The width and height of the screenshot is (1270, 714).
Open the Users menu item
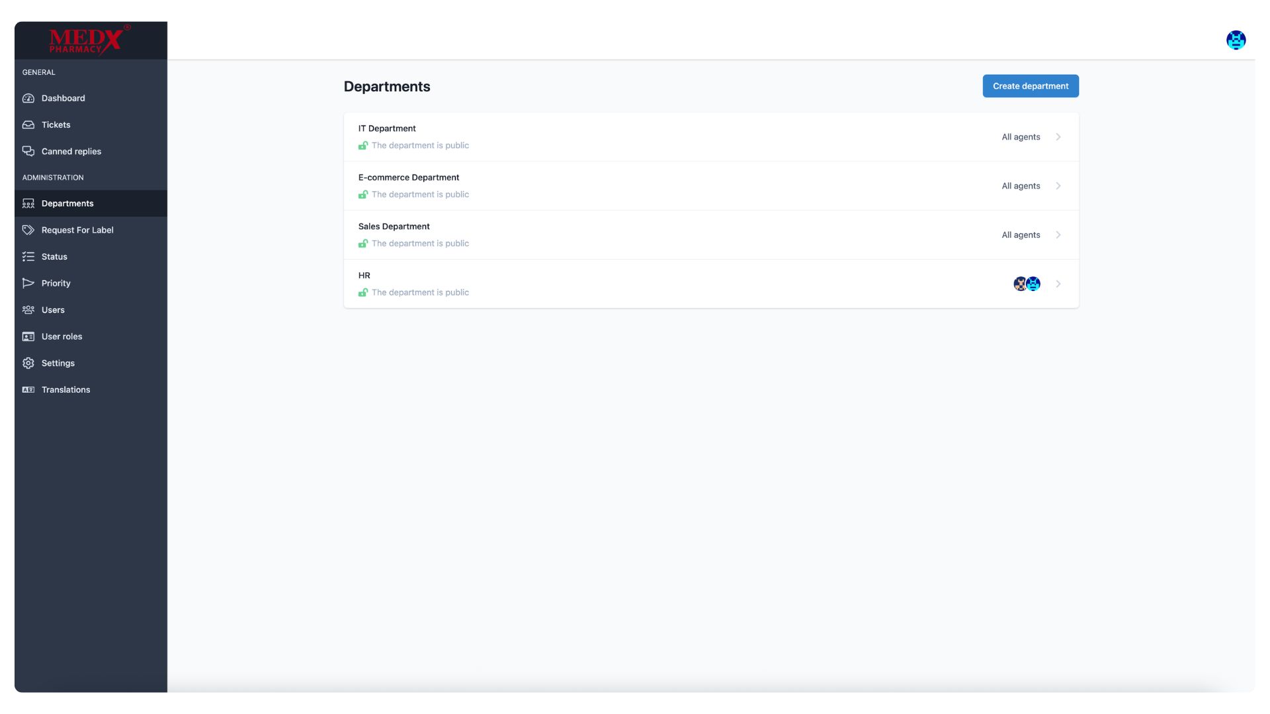91,309
